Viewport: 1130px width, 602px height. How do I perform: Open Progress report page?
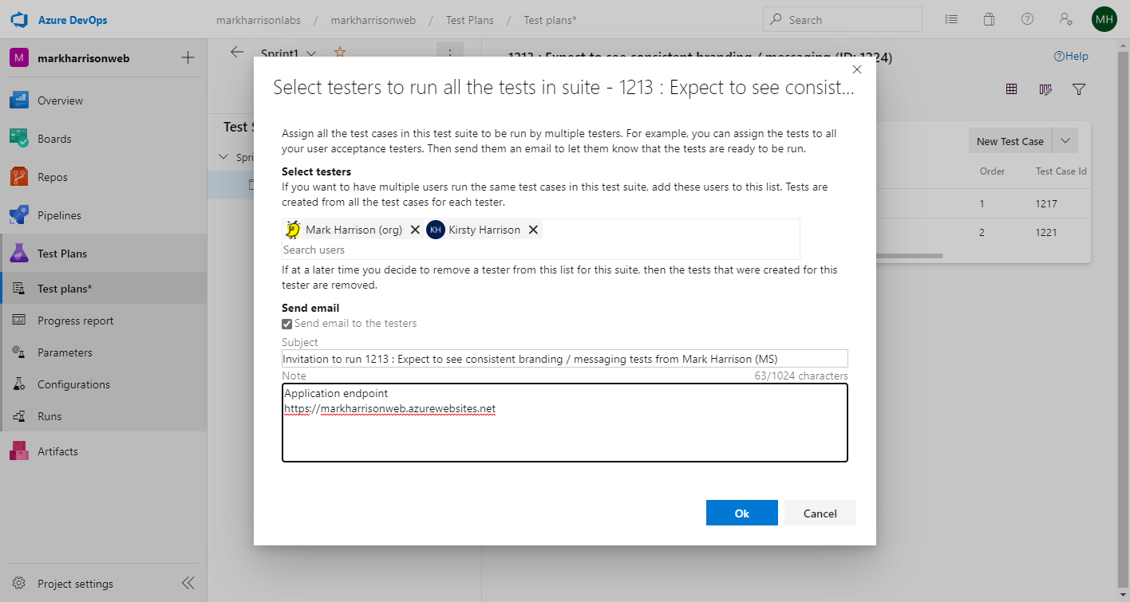coord(75,321)
